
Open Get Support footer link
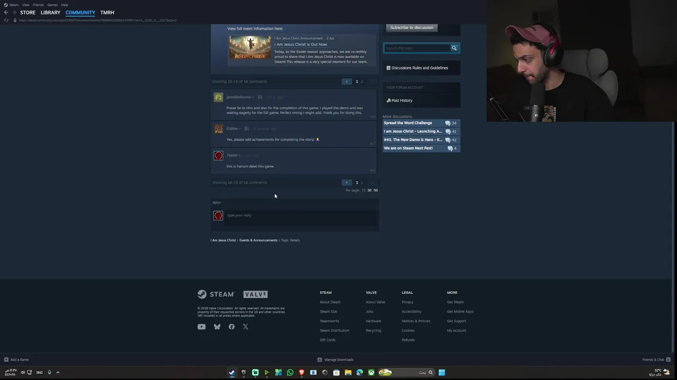coord(456,321)
